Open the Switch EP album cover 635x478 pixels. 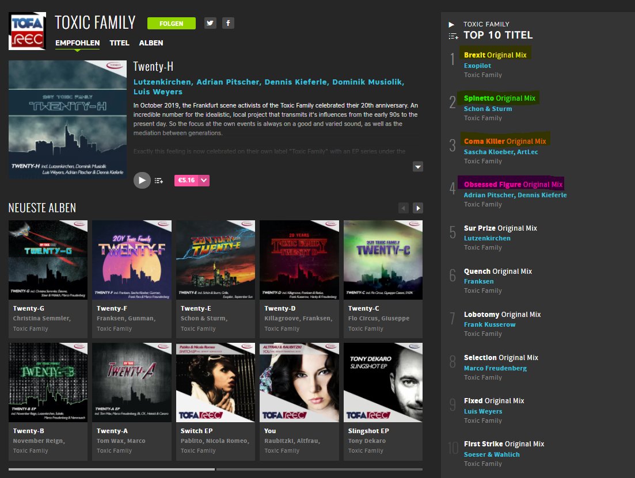tap(215, 383)
